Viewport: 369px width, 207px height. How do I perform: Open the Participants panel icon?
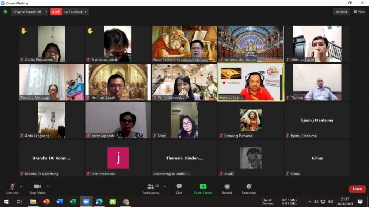151,186
